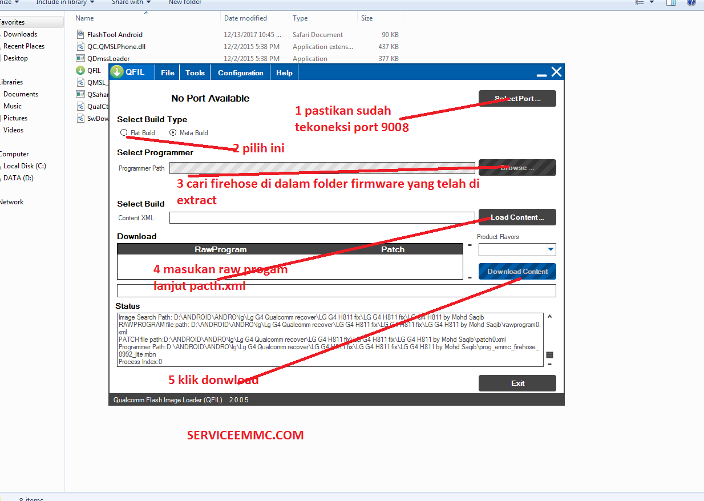Click the Exit button in QFIL
The image size is (704, 501).
click(x=517, y=383)
